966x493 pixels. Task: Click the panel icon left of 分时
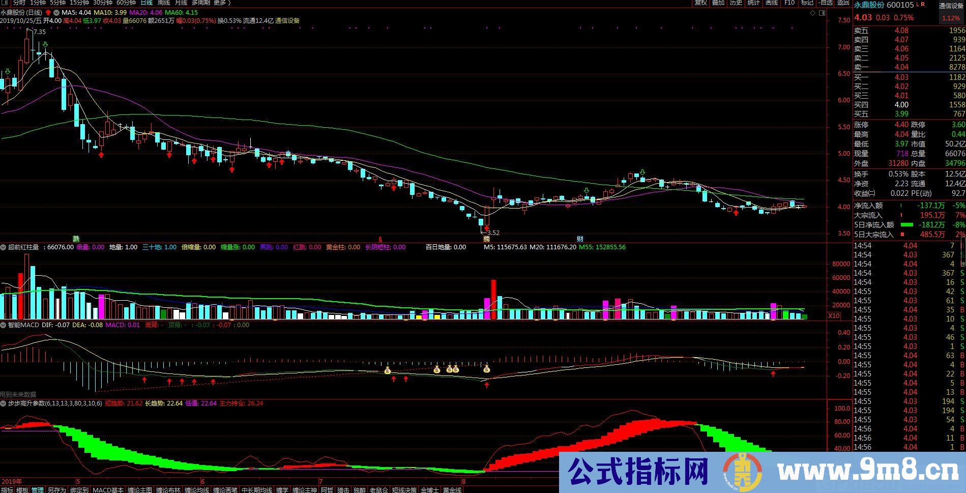tap(5, 3)
